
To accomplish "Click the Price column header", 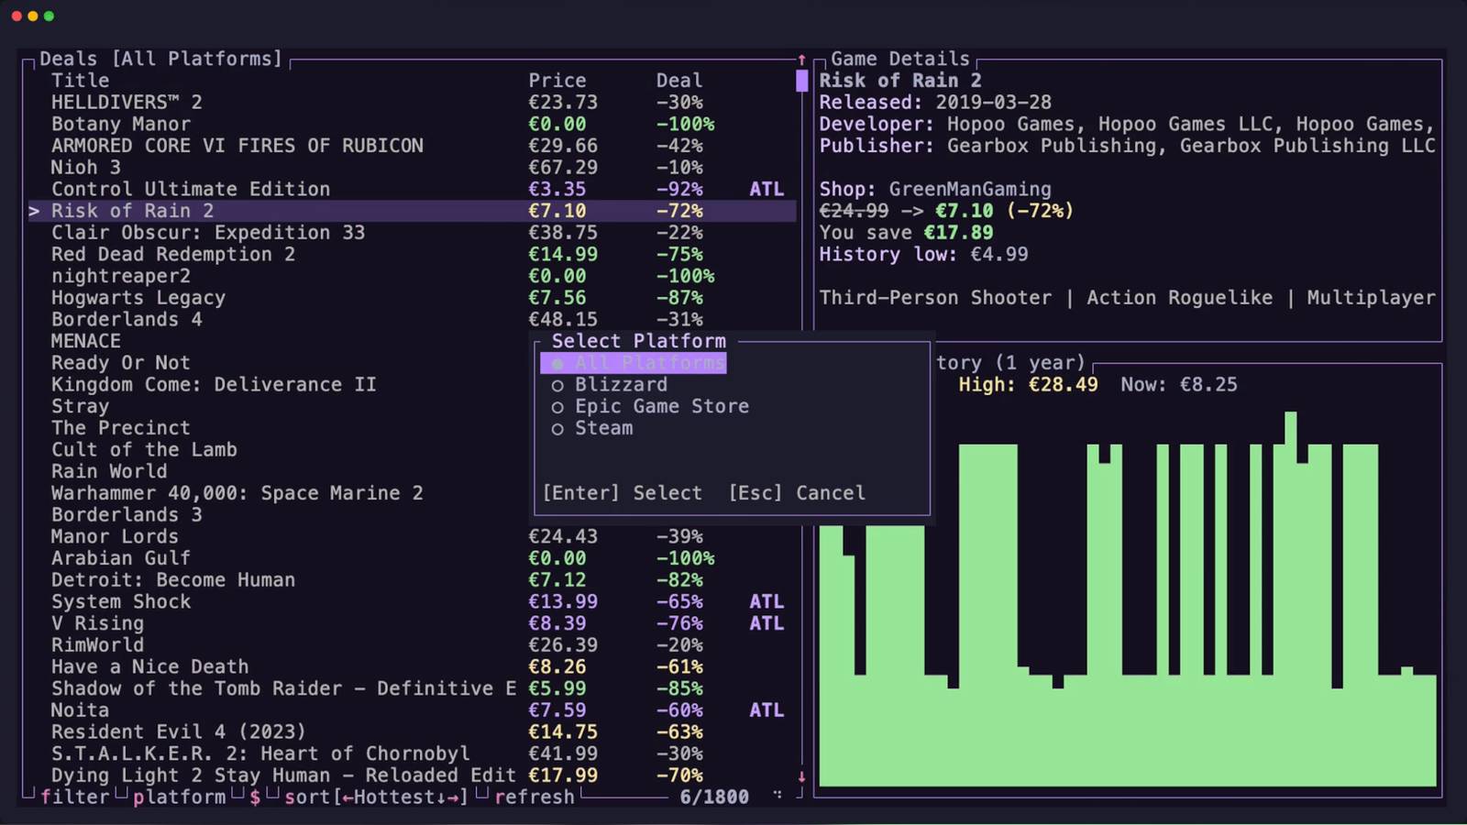I will [x=557, y=81].
